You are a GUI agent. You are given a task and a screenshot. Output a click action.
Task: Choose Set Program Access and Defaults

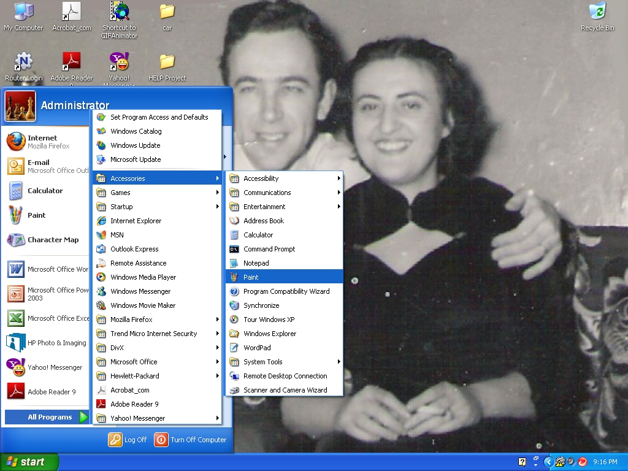point(158,117)
